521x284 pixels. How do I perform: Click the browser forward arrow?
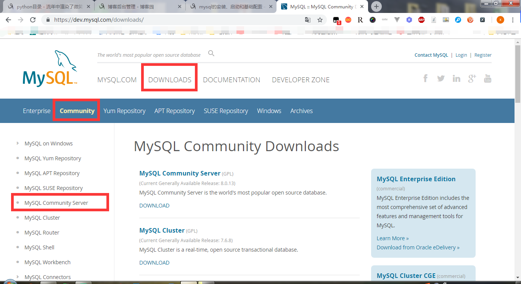(x=21, y=20)
